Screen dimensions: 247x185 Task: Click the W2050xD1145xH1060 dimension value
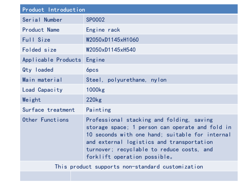tap(112, 39)
